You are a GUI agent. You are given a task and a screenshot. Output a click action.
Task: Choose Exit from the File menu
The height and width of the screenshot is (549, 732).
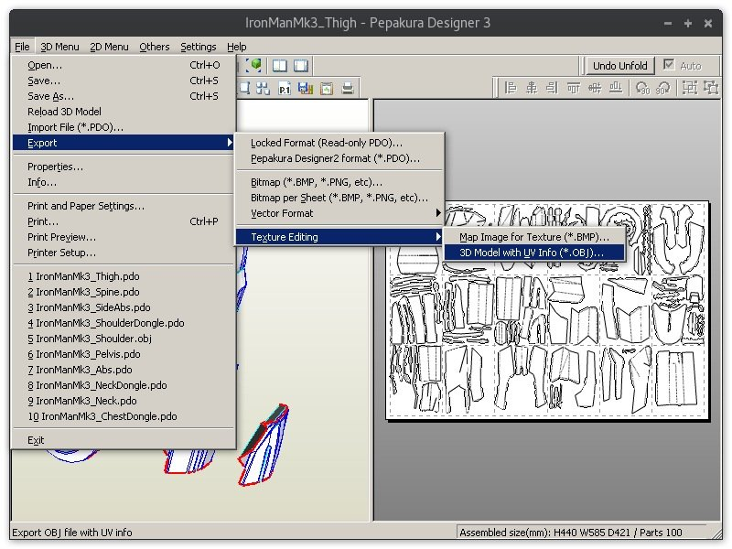coord(124,440)
